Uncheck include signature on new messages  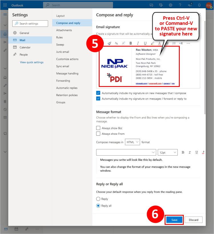[98, 93]
